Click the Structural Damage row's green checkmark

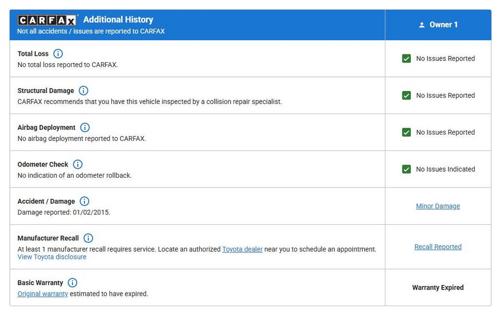point(406,95)
